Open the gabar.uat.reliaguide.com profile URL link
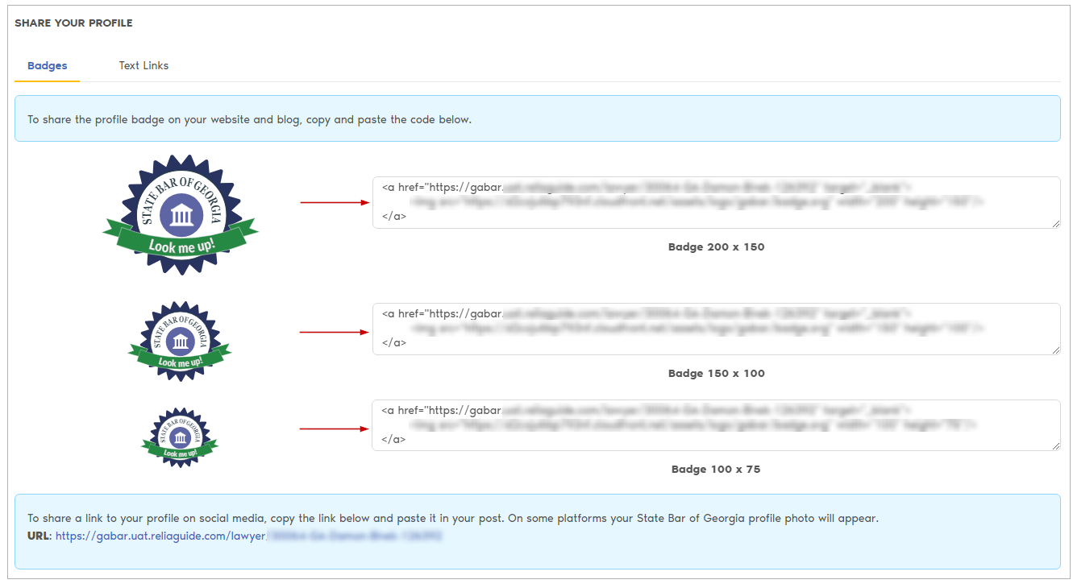The image size is (1073, 588). (x=249, y=536)
